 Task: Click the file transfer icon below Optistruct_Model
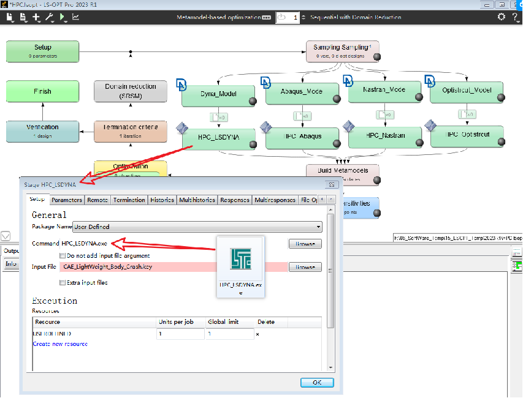(x=467, y=115)
